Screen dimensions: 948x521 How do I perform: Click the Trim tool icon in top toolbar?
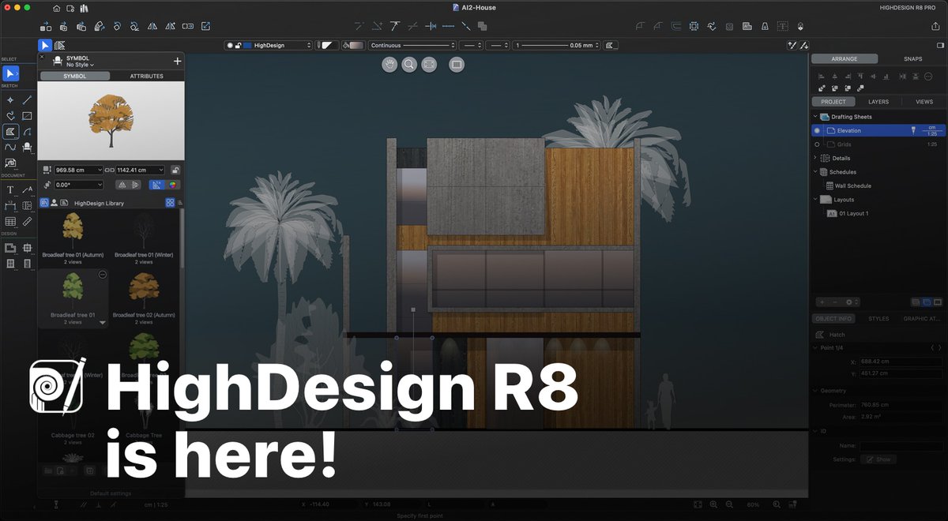coord(395,26)
